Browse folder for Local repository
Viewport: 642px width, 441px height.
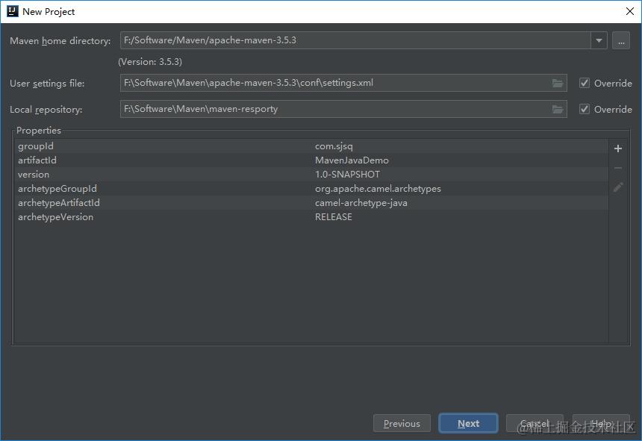click(557, 109)
